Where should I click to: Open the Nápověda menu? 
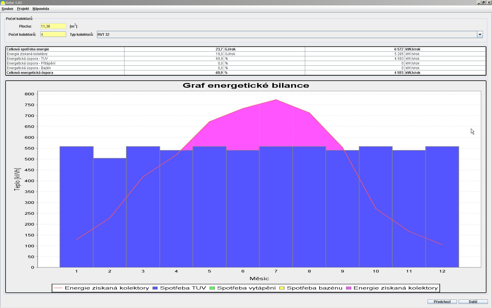coord(41,9)
